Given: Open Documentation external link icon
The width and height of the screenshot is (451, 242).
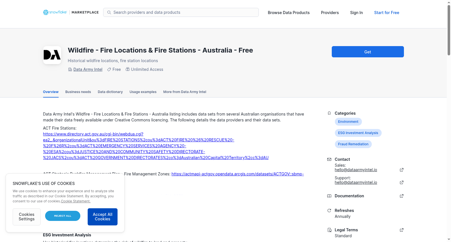Looking at the screenshot, I should click(x=402, y=196).
